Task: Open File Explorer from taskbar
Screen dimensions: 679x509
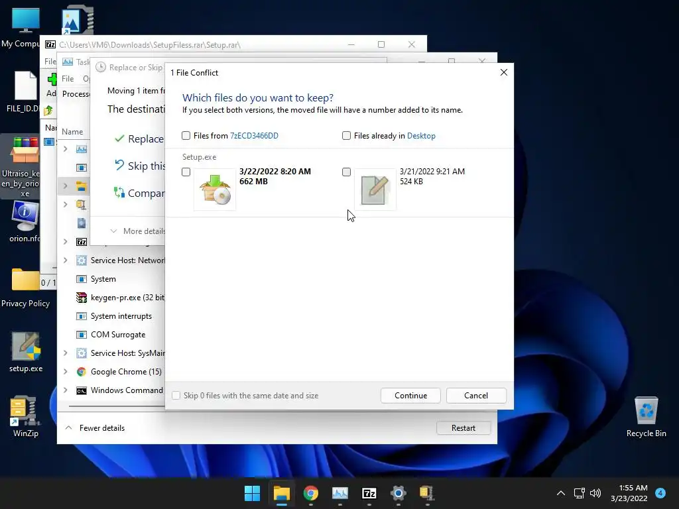Action: pyautogui.click(x=281, y=493)
